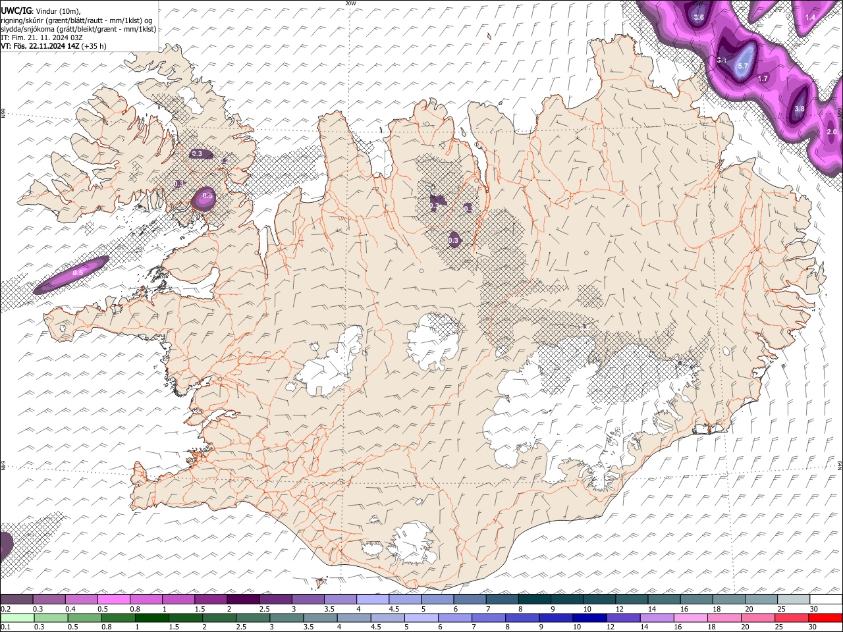Viewport: 843px width, 632px height.
Task: Click the navy blue swatch in lower legend
Action: (x=590, y=618)
